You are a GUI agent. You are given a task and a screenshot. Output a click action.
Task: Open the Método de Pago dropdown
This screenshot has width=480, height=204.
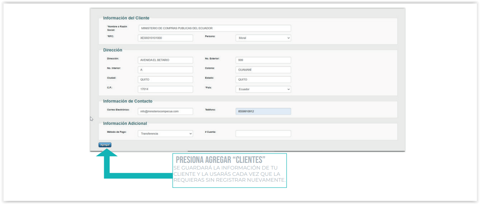click(x=165, y=134)
